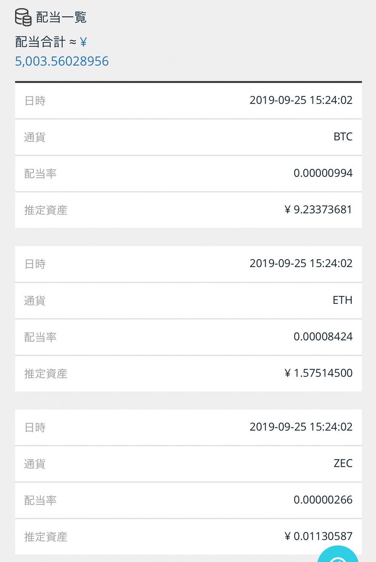Click the 配当率 label in the ETH card
This screenshot has width=376, height=562.
click(x=40, y=337)
